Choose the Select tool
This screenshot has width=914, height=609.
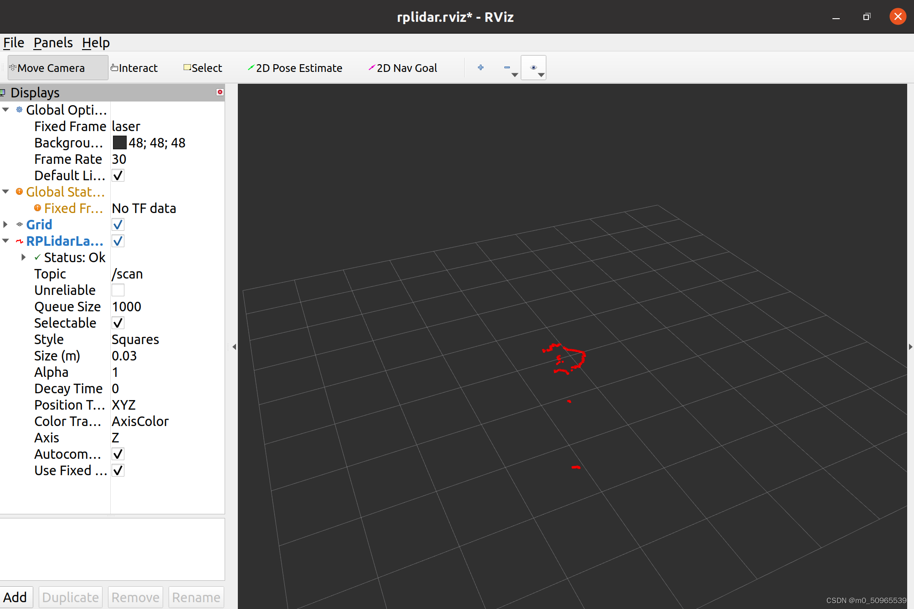point(203,68)
